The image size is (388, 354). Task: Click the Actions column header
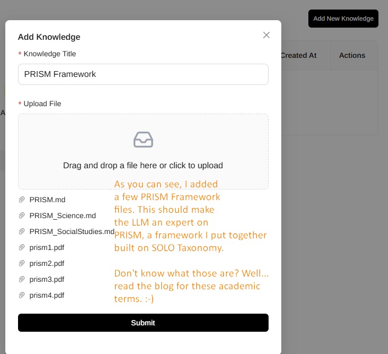[x=352, y=55]
